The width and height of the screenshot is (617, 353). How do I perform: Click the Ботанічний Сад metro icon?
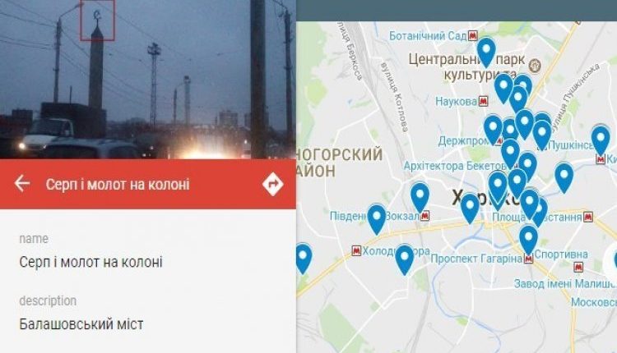pos(472,36)
